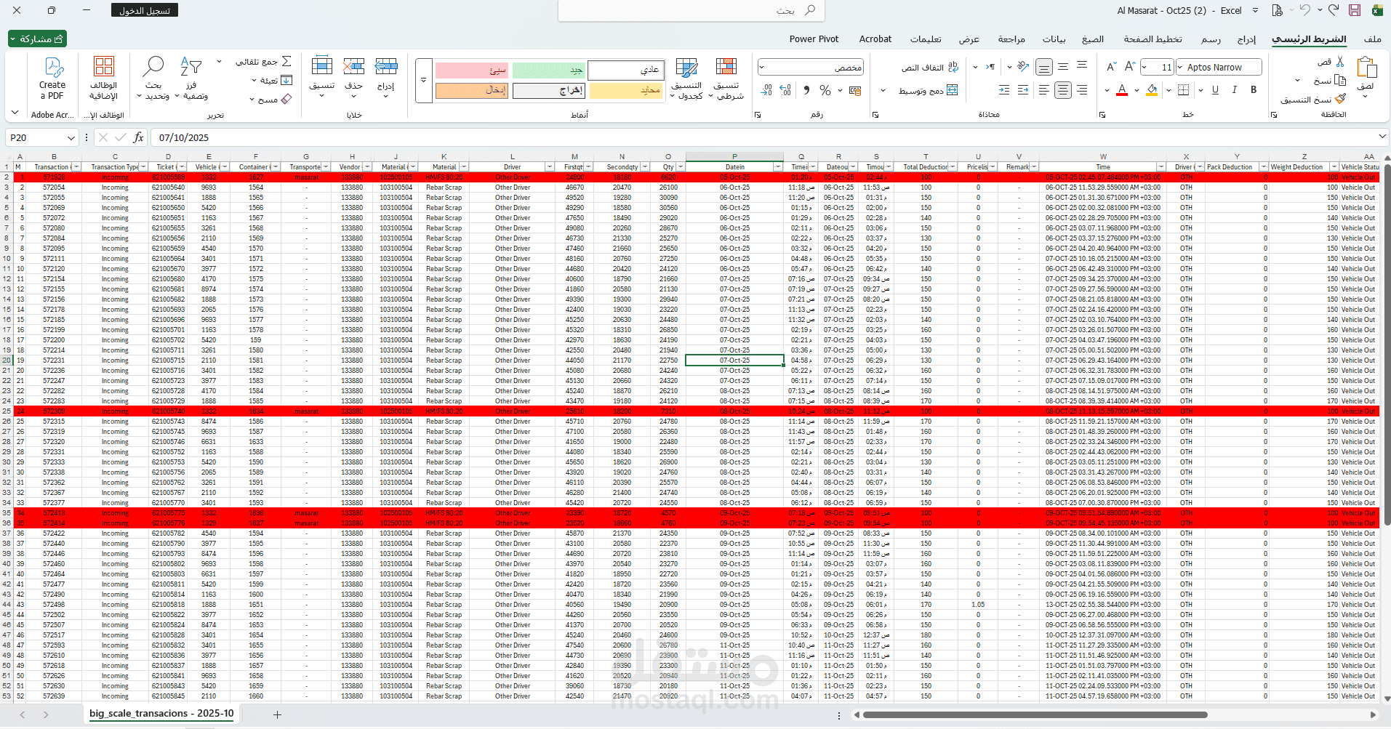This screenshot has width=1391, height=729.
Task: Click the Percent Style icon
Action: point(825,90)
